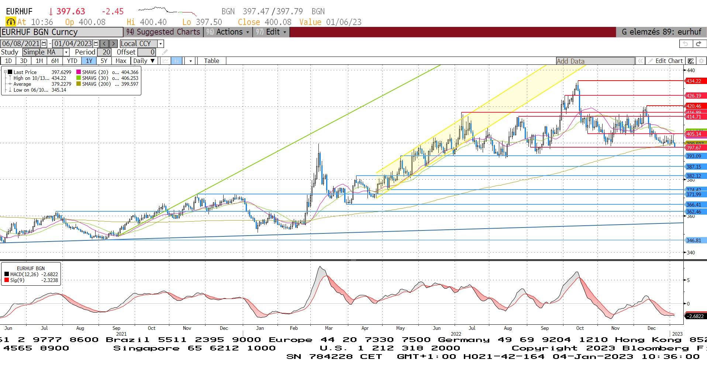Click the EURHUF BGN Curncy security field
707x377 pixels.
click(x=62, y=32)
